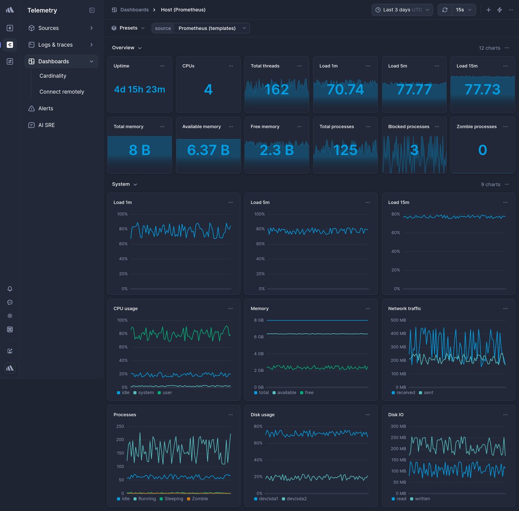The image size is (519, 511).
Task: Open the options menu on the Network traffic chart
Action: pos(505,309)
